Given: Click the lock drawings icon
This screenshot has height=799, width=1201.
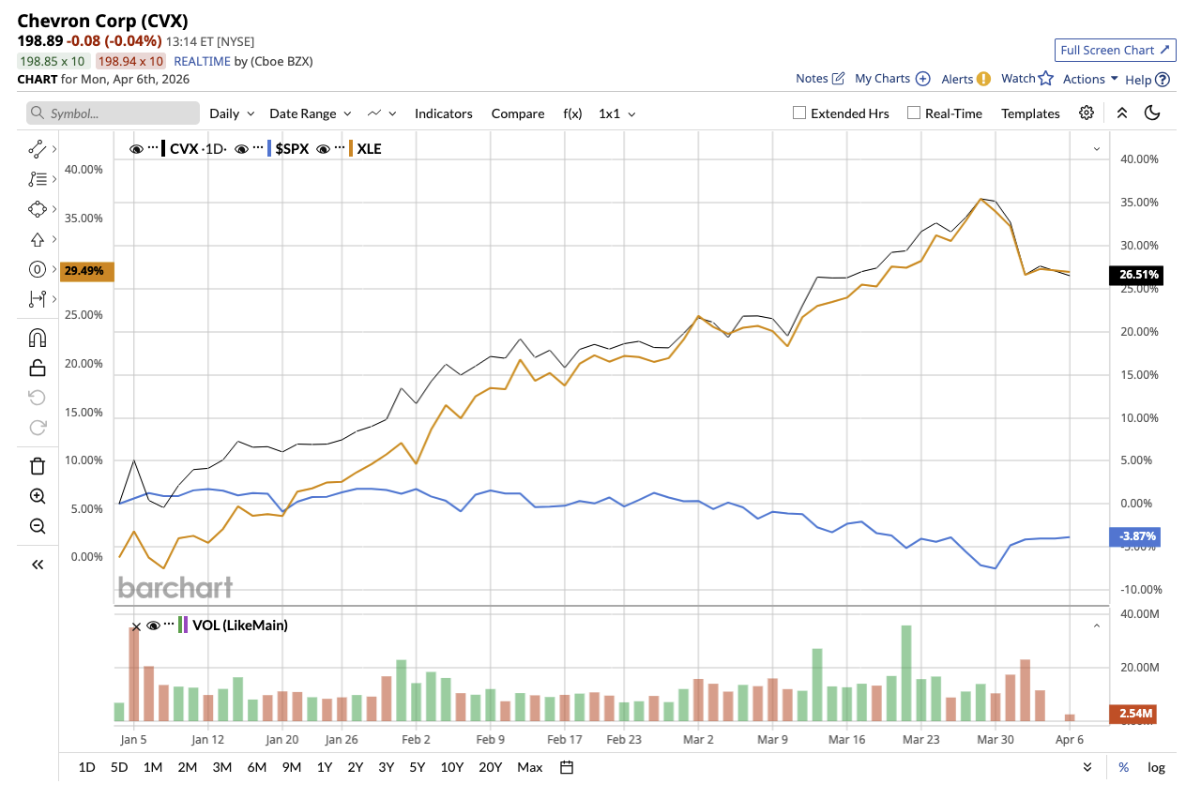Looking at the screenshot, I should click(x=38, y=368).
